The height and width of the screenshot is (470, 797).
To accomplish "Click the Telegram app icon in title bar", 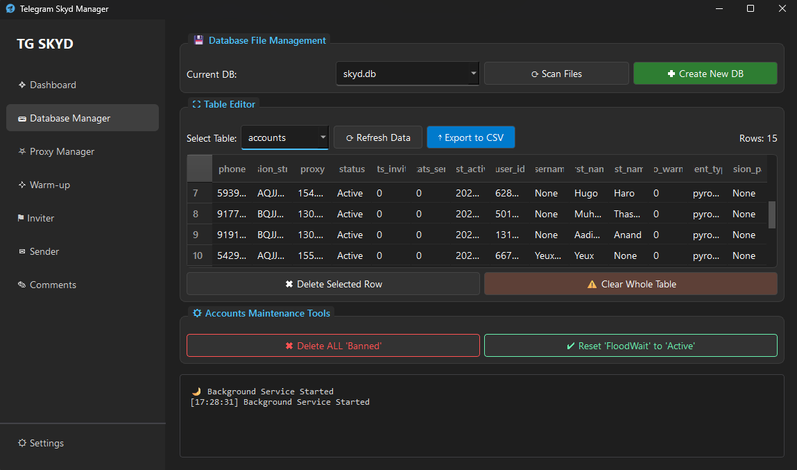I will pos(10,9).
